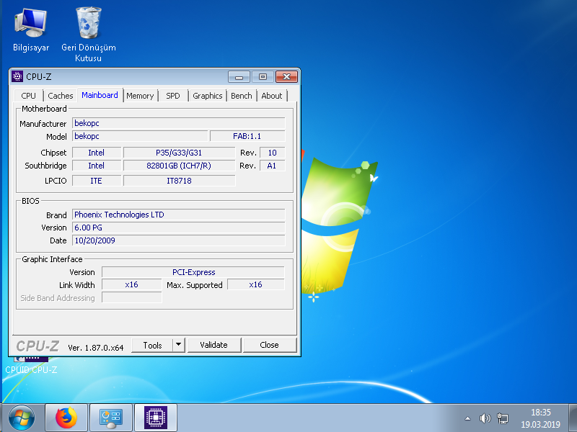577x432 pixels.
Task: Click the Link Width value x16
Action: 132,284
